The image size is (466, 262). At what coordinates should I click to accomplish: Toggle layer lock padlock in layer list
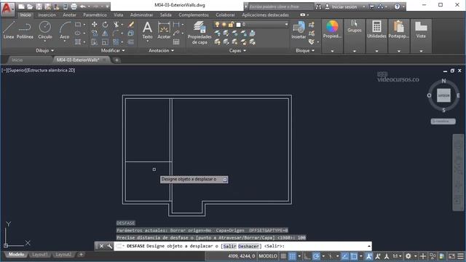pos(231,24)
